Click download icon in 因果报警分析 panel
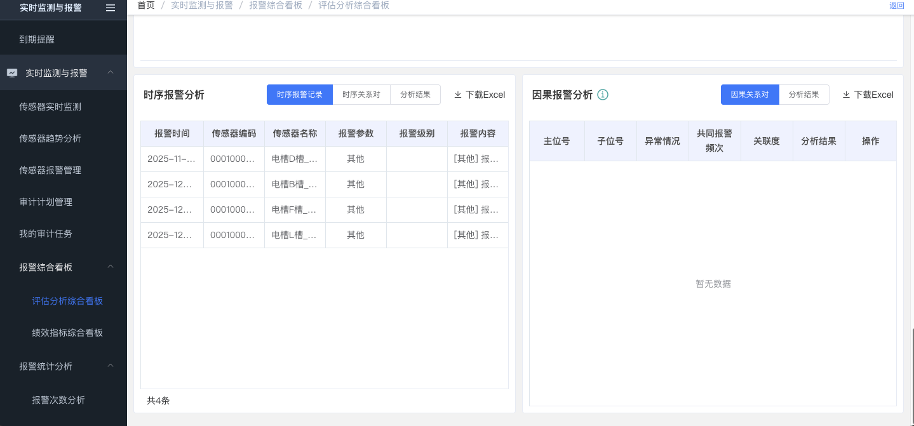The height and width of the screenshot is (426, 914). [x=846, y=95]
